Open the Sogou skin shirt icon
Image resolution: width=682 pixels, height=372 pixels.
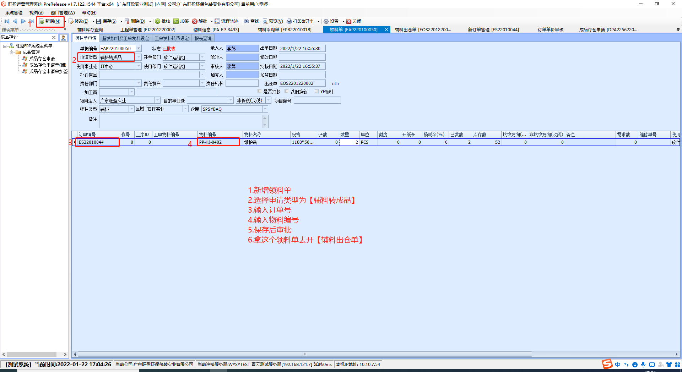pos(669,365)
